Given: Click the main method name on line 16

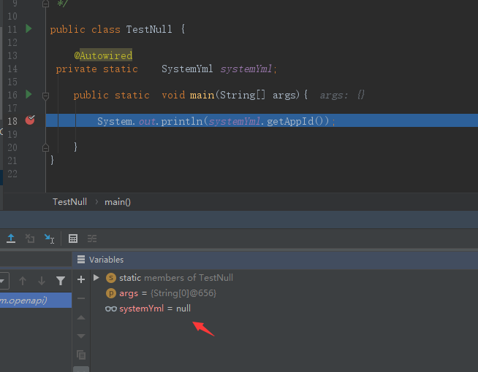Looking at the screenshot, I should coord(202,96).
